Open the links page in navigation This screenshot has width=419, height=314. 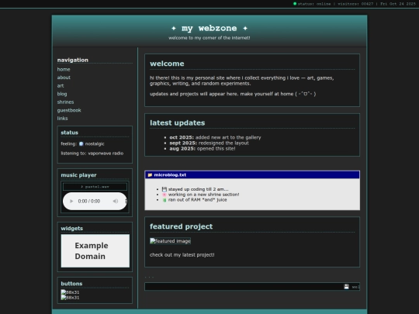(62, 119)
